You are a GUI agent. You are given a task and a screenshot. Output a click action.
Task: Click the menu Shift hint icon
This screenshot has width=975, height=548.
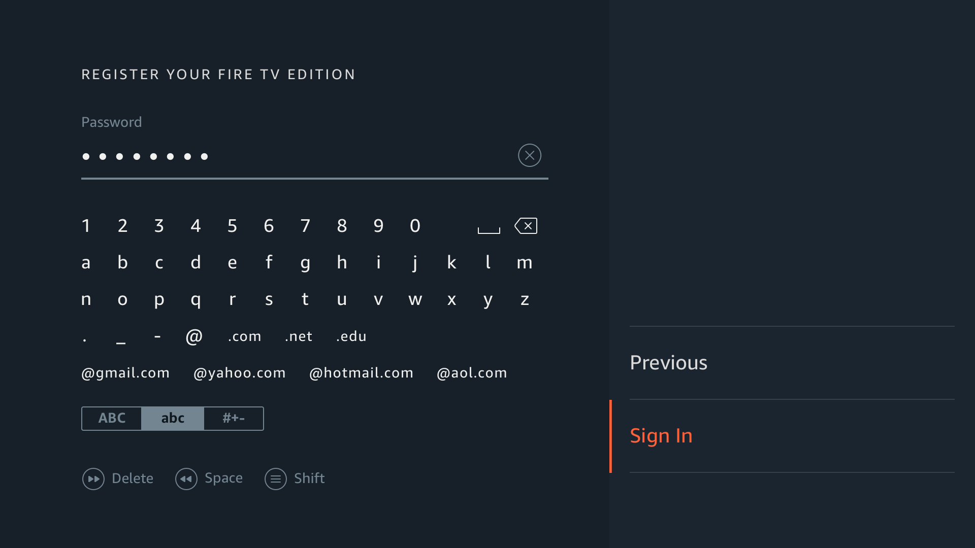pyautogui.click(x=276, y=478)
